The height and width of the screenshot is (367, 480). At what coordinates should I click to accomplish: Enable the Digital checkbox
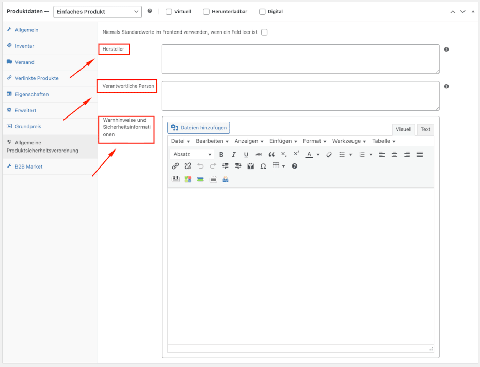click(262, 12)
